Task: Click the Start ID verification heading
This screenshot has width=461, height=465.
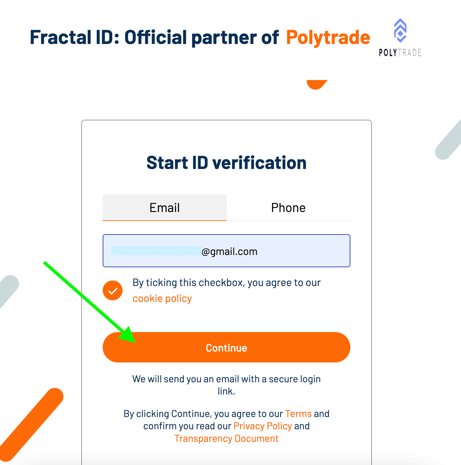Action: [227, 163]
